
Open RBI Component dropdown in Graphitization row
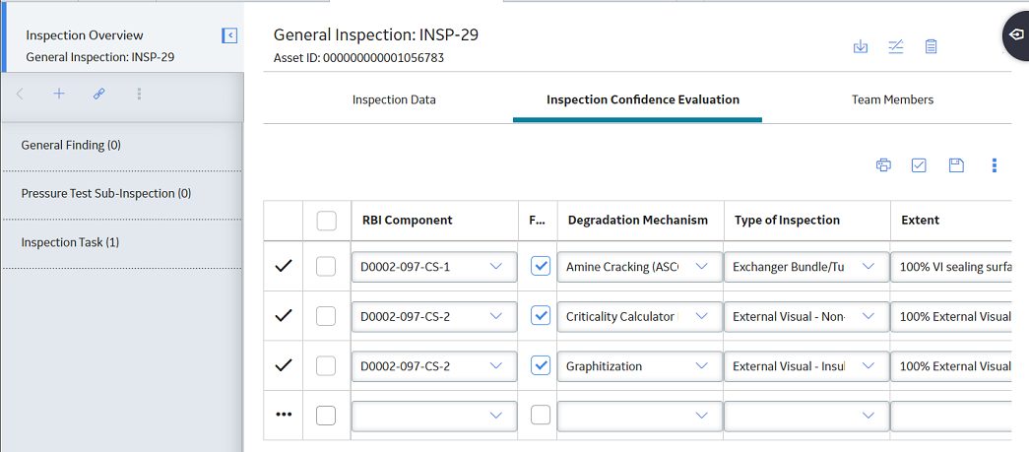click(x=434, y=366)
